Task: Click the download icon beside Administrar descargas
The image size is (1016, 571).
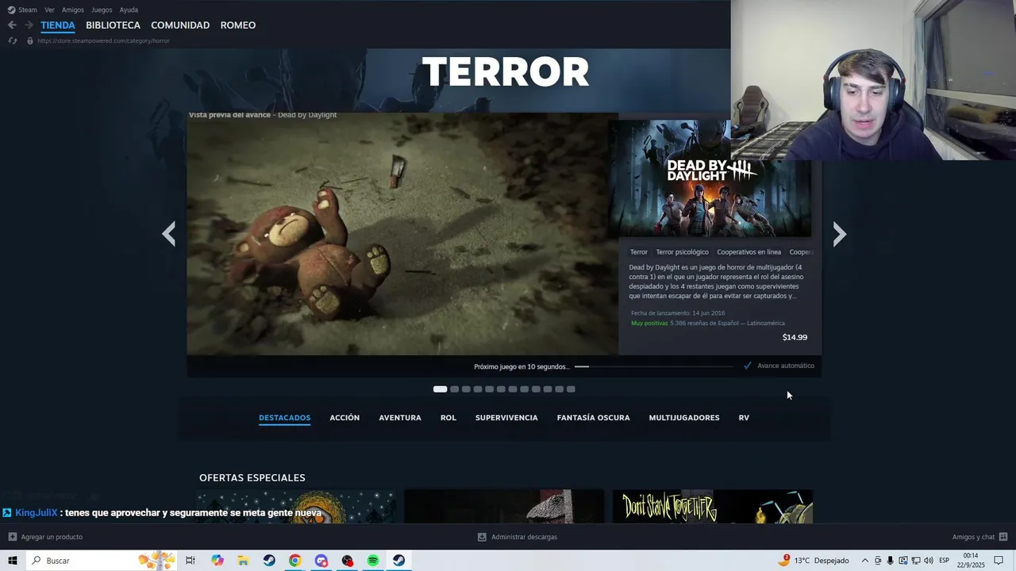Action: pos(482,537)
